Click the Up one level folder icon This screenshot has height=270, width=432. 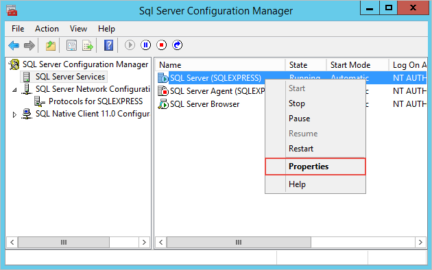pyautogui.click(x=51, y=45)
